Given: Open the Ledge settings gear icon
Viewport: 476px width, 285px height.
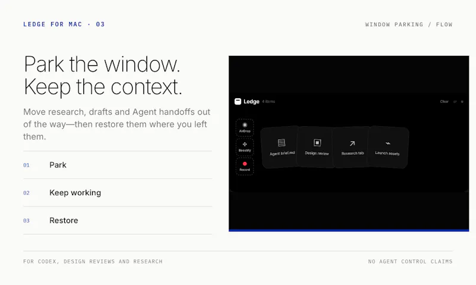Looking at the screenshot, I should 462,102.
